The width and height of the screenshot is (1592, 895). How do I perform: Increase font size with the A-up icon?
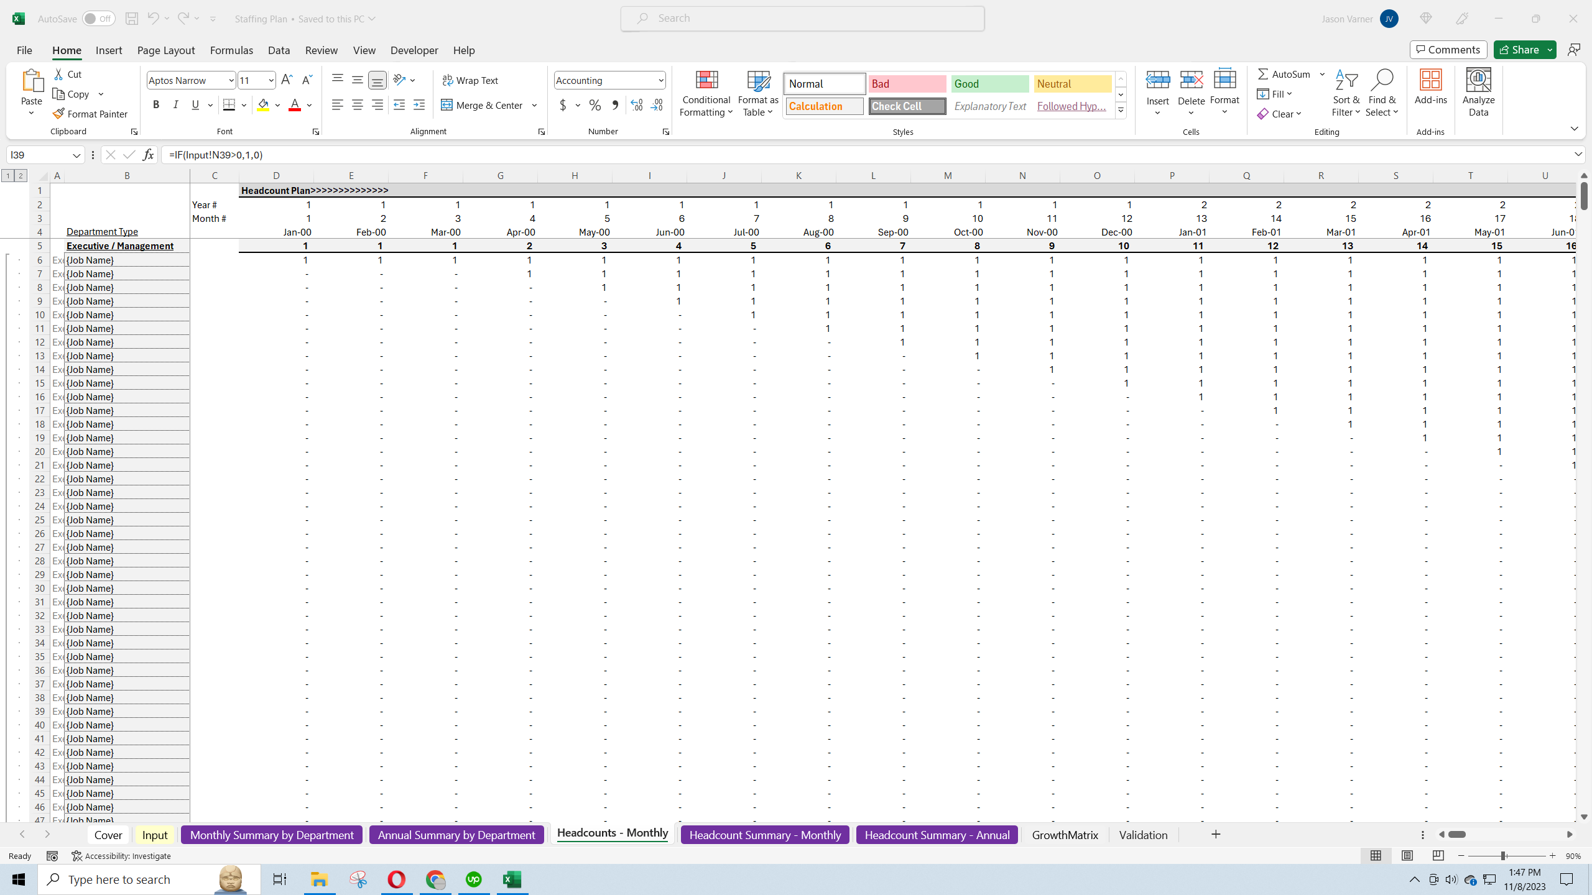287,80
